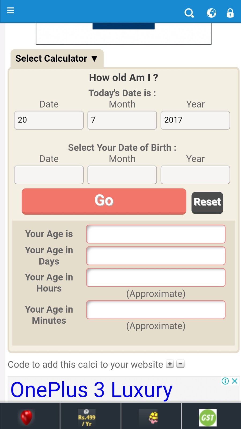Close the OnePlus advertisement

(x=235, y=381)
